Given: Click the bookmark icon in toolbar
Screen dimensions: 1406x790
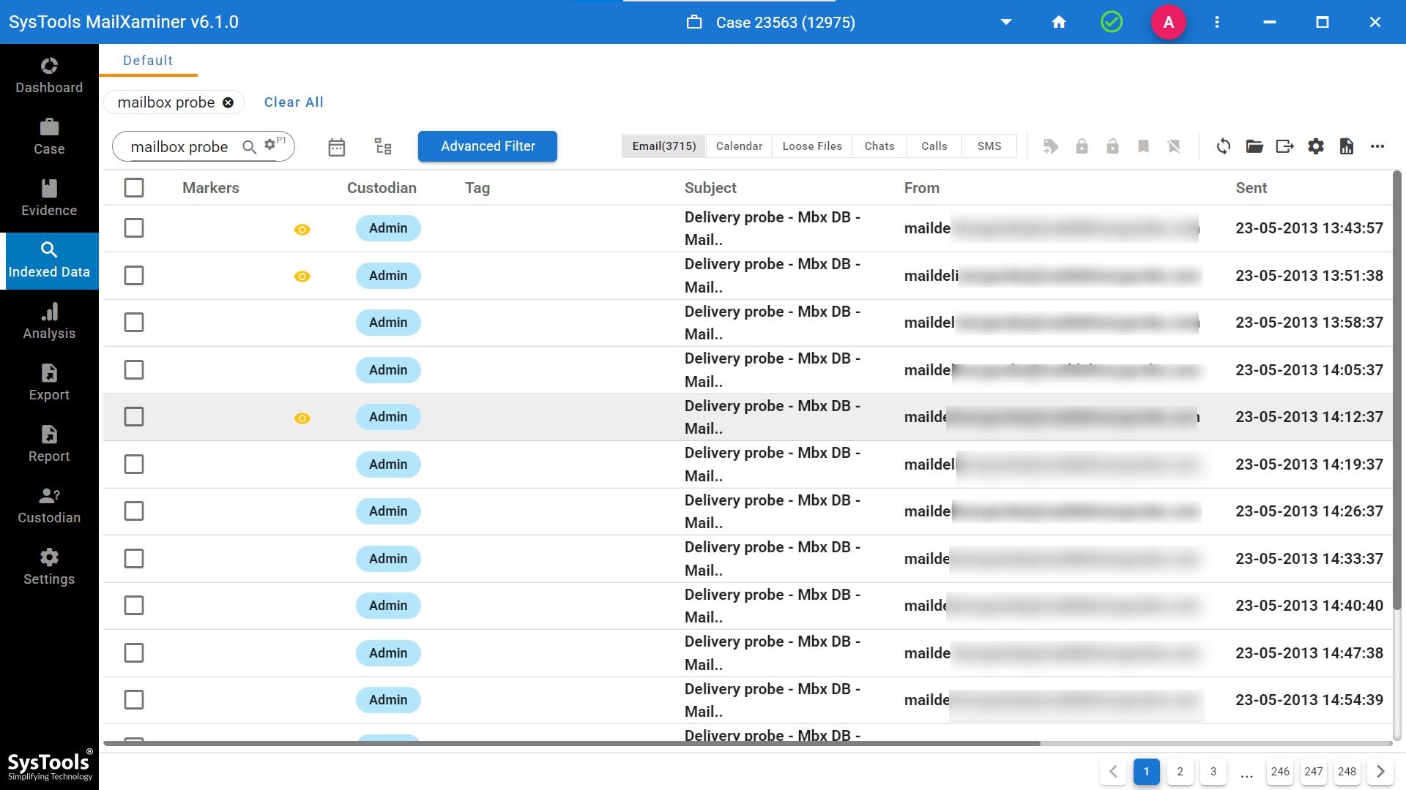Looking at the screenshot, I should [x=1143, y=146].
